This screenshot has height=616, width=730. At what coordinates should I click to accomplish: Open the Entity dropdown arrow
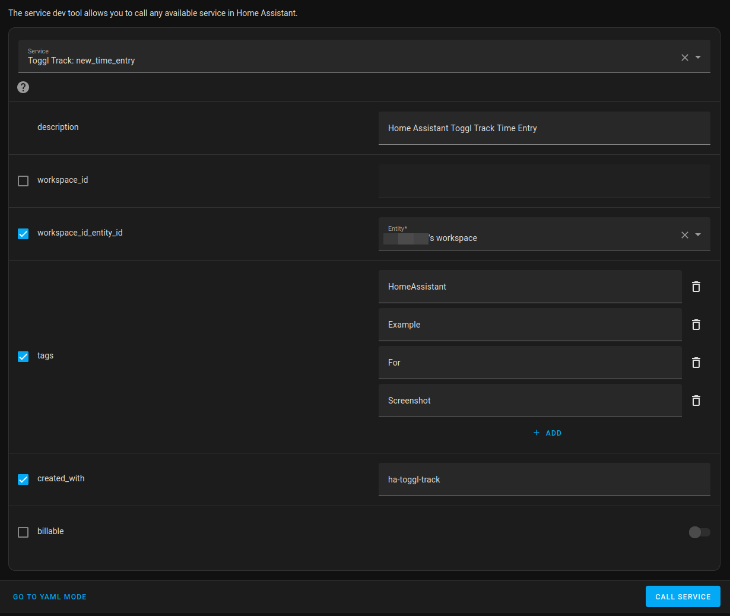coord(698,235)
